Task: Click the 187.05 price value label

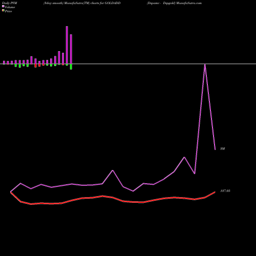Action: tap(225, 191)
